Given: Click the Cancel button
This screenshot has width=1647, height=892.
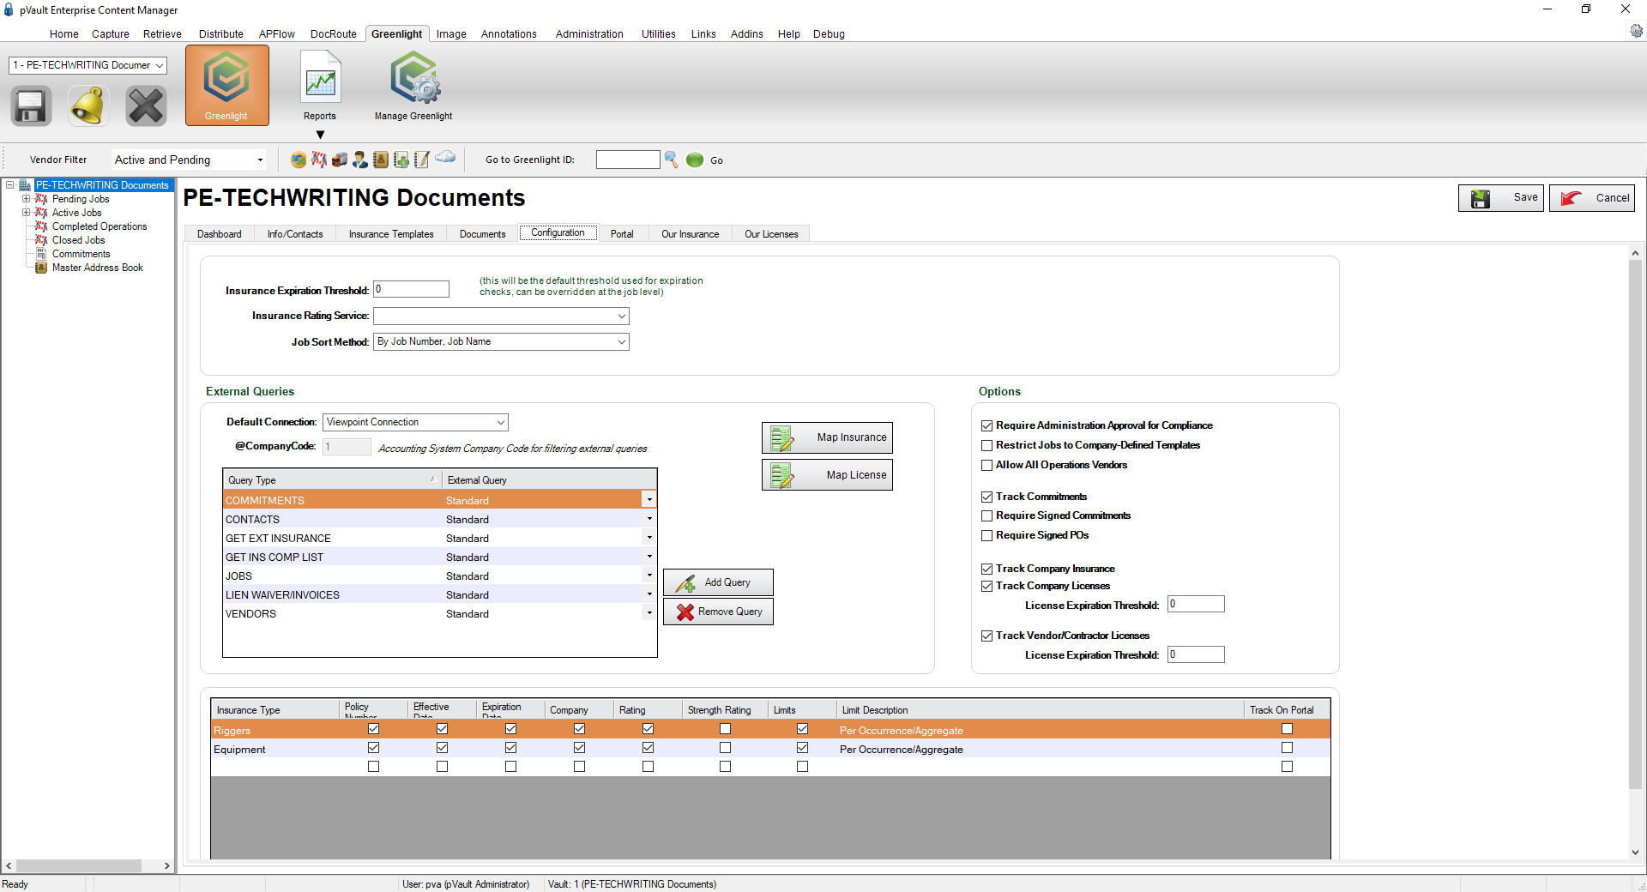Looking at the screenshot, I should tap(1592, 198).
